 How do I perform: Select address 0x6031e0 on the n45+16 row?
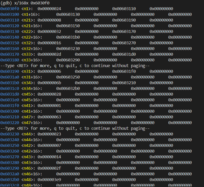(x=10, y=100)
